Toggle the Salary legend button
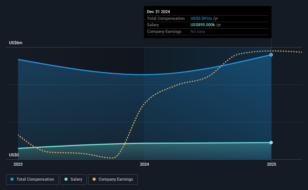Viewport: 308px width, 190px height. 73,180
